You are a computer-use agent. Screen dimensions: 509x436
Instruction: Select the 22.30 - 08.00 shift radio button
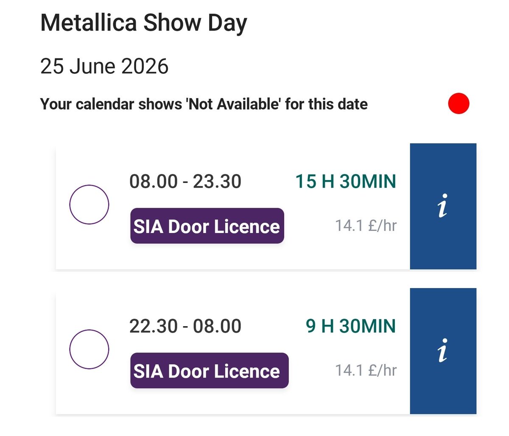89,349
